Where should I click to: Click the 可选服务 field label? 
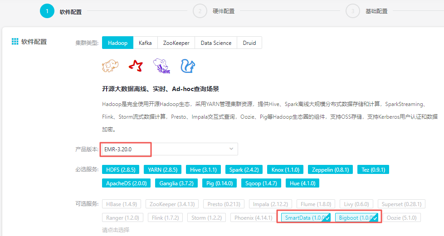(x=87, y=203)
